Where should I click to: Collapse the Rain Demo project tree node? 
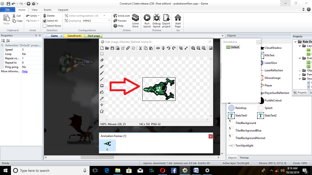tap(296, 42)
